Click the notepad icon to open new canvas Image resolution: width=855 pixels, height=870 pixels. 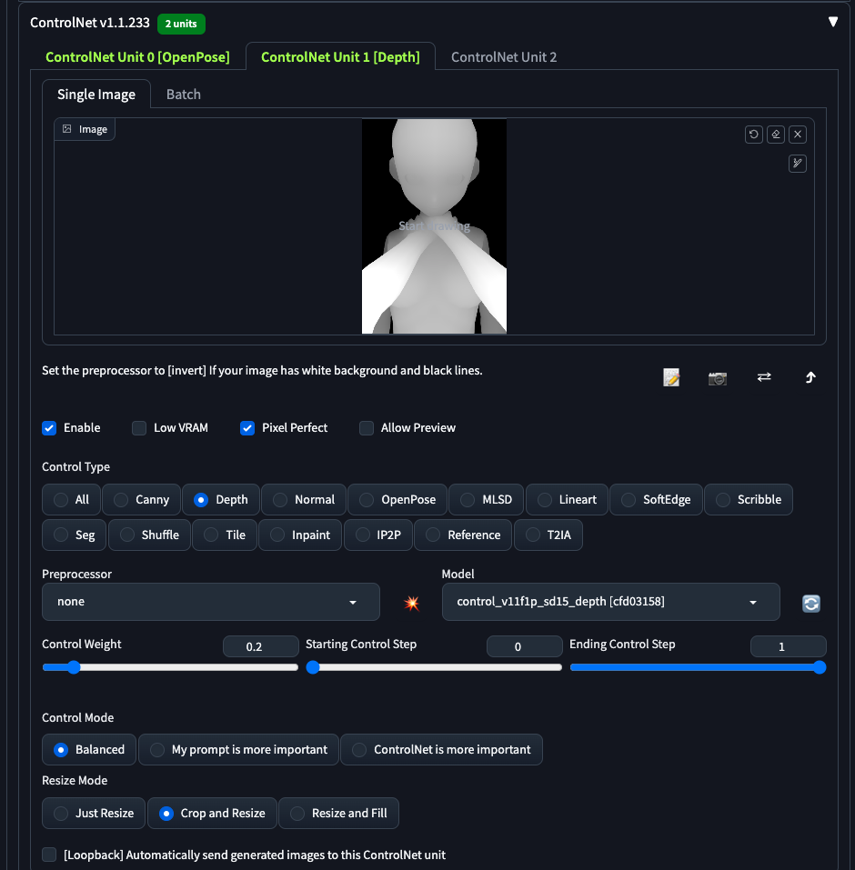[671, 377]
